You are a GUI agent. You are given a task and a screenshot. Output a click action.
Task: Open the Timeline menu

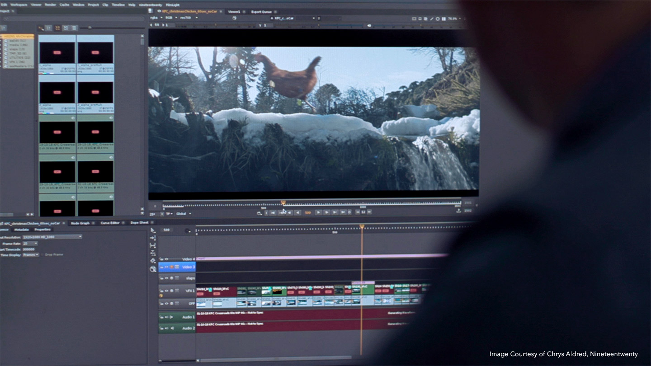(118, 5)
